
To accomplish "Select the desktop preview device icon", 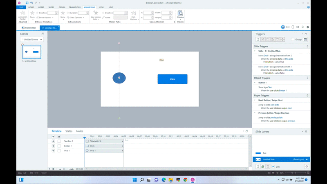I will (x=282, y=27).
